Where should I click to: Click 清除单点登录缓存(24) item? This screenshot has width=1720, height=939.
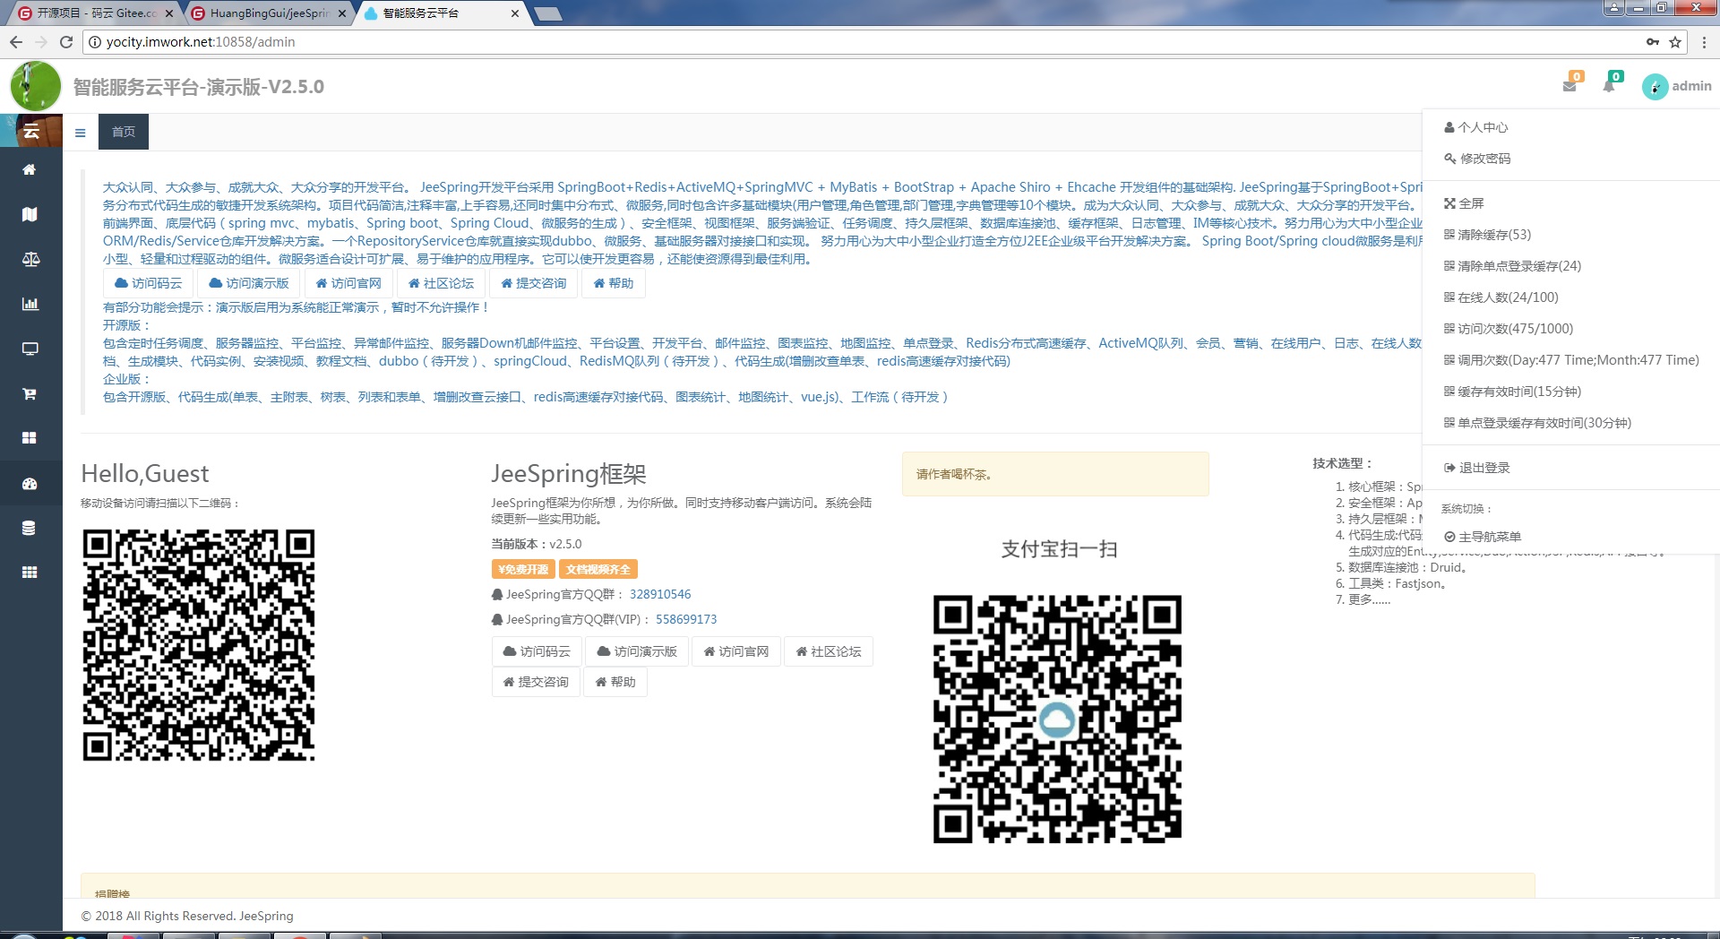coord(1512,266)
